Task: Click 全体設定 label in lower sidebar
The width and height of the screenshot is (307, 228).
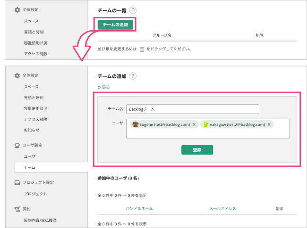Action: click(x=31, y=75)
